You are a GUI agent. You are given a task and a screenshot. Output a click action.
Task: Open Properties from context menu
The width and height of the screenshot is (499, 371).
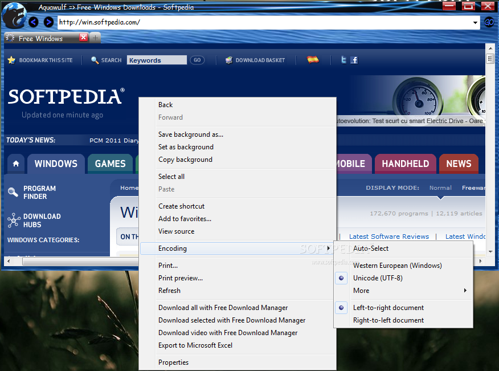pos(238,362)
